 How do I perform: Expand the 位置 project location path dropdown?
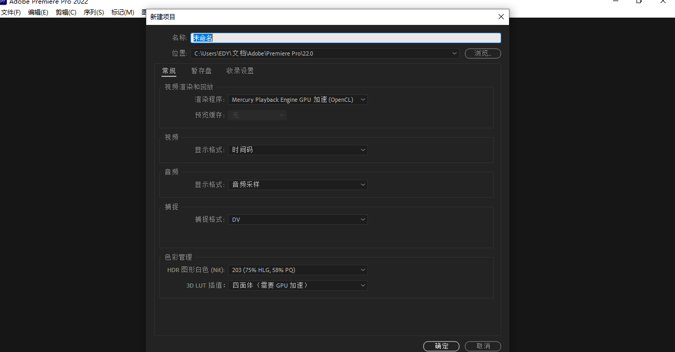454,53
